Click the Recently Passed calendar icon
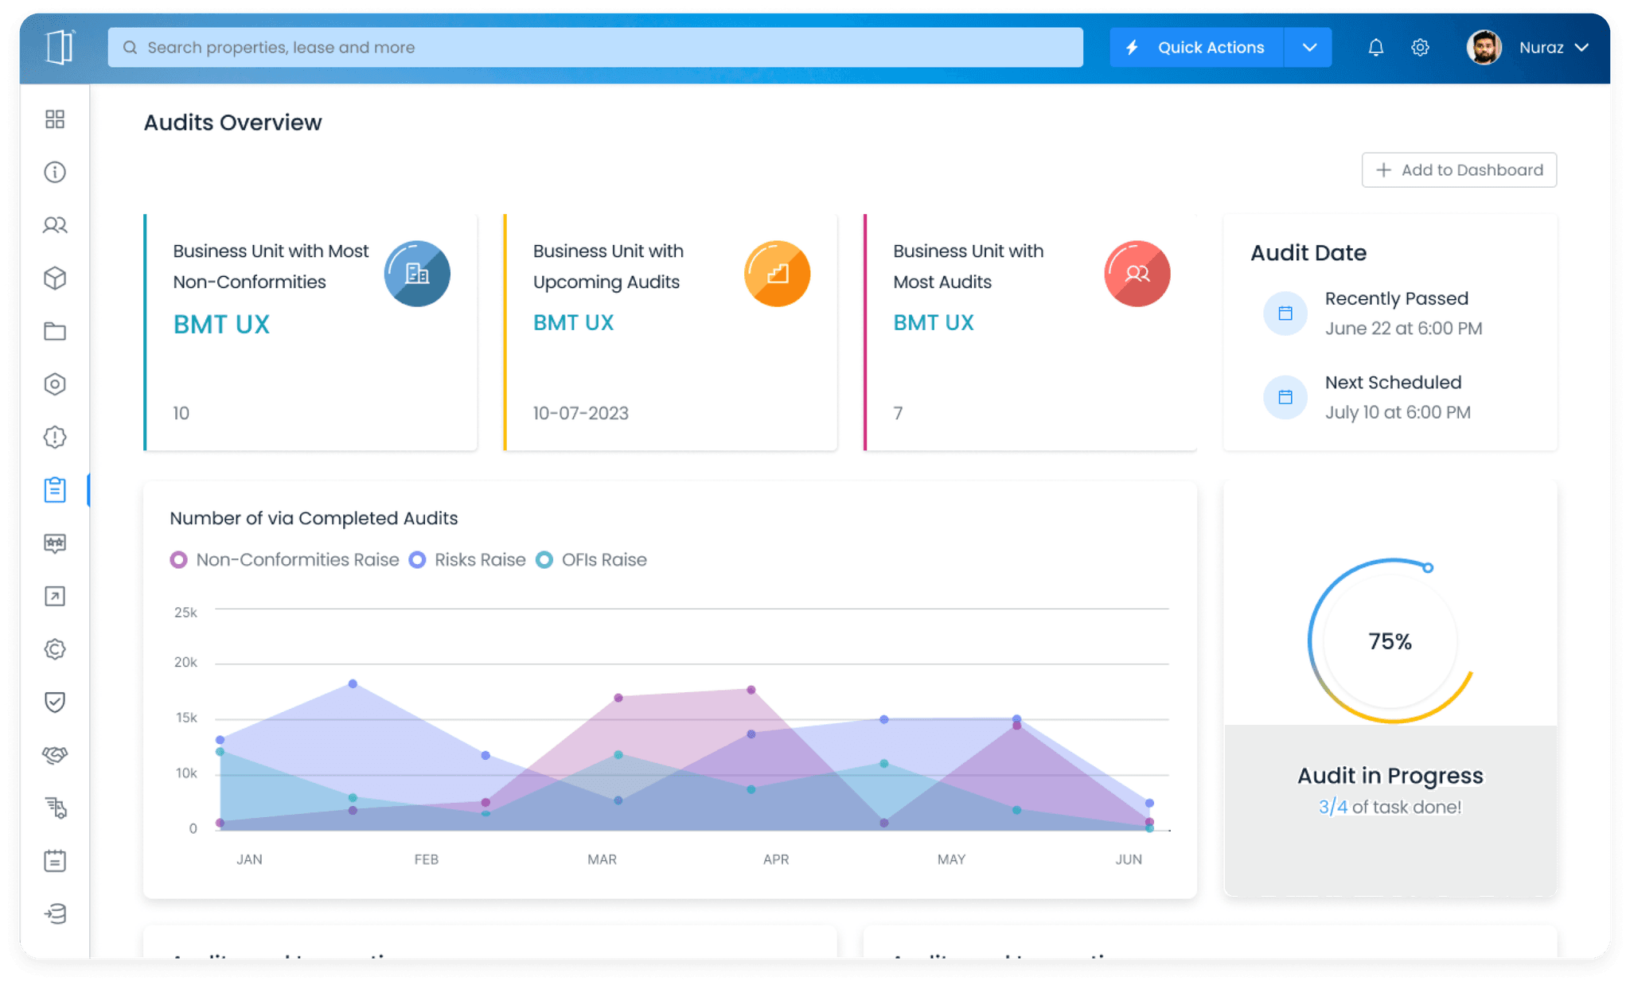The height and width of the screenshot is (985, 1630). pos(1285,313)
